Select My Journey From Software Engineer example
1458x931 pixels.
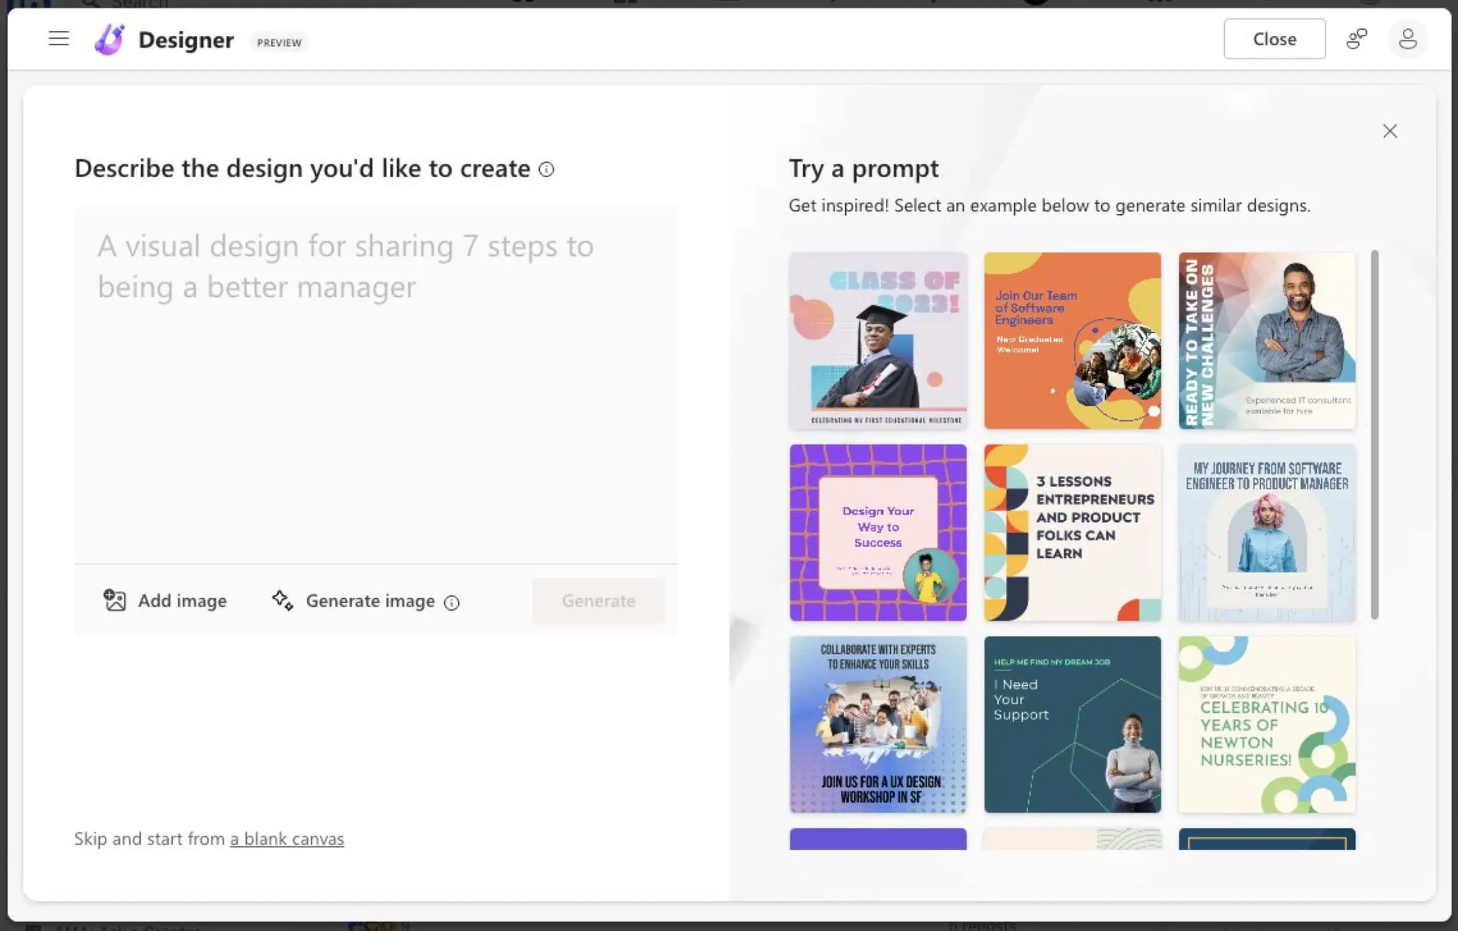pyautogui.click(x=1266, y=532)
